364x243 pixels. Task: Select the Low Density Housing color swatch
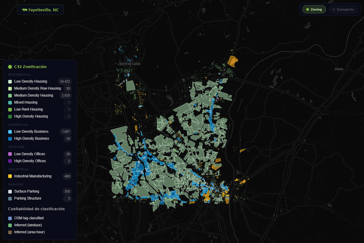tap(10, 81)
